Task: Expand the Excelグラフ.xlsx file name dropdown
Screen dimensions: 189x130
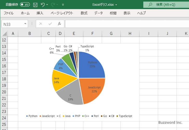Action: [x=116, y=5]
